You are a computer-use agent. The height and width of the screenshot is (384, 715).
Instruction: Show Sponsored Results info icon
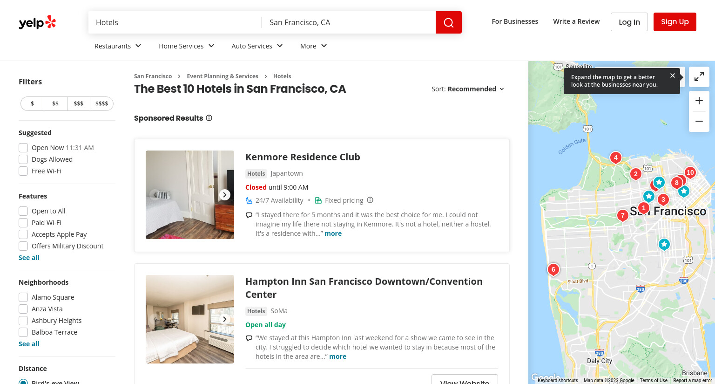pyautogui.click(x=209, y=118)
